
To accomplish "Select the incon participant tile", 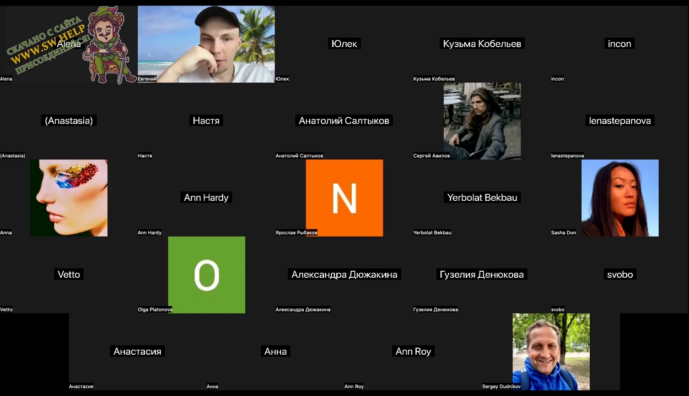I will [x=620, y=44].
